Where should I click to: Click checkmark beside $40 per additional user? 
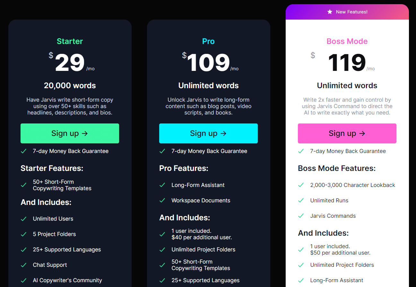pos(162,234)
